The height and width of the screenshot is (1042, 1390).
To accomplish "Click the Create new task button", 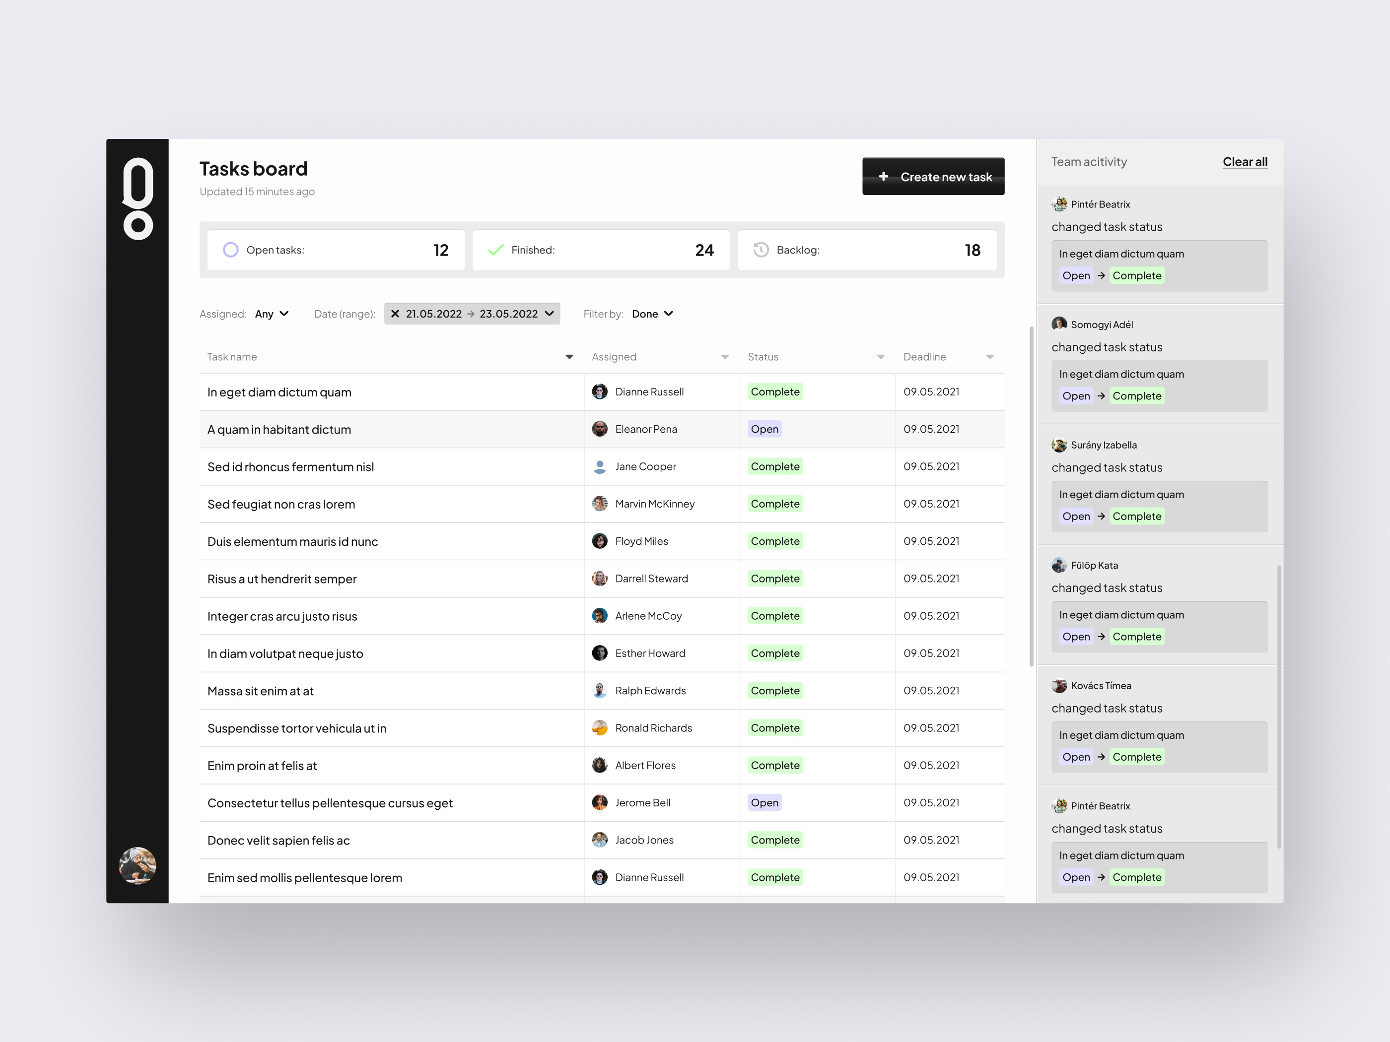I will point(933,177).
